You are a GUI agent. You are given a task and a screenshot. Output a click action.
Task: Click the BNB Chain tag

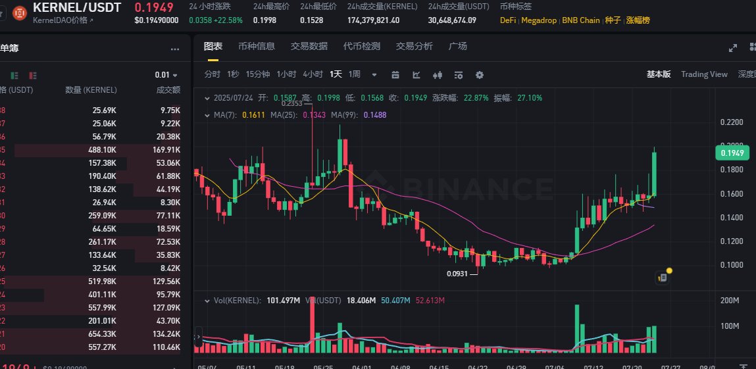581,20
